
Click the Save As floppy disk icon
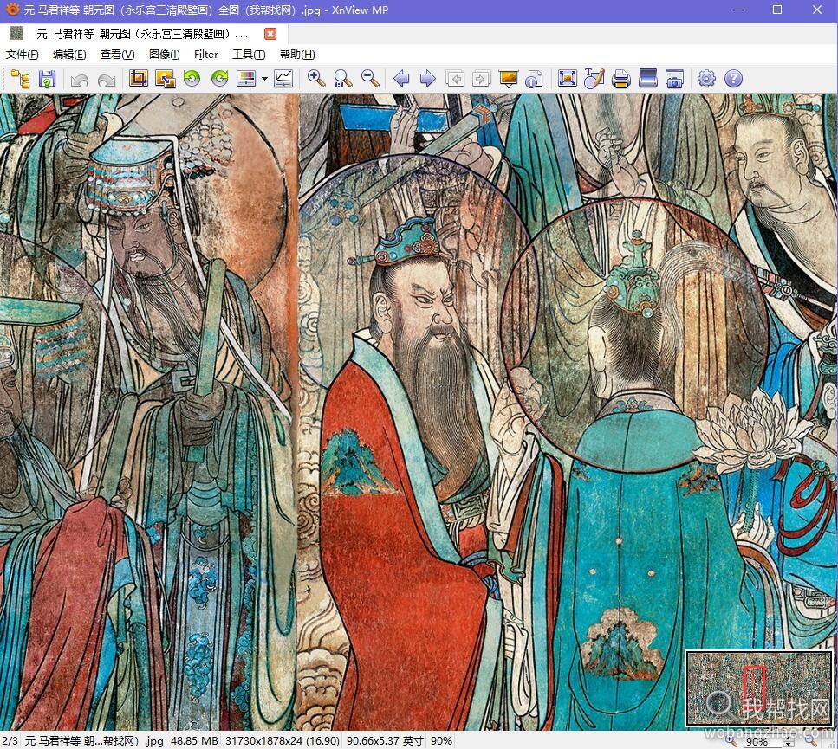tap(47, 79)
